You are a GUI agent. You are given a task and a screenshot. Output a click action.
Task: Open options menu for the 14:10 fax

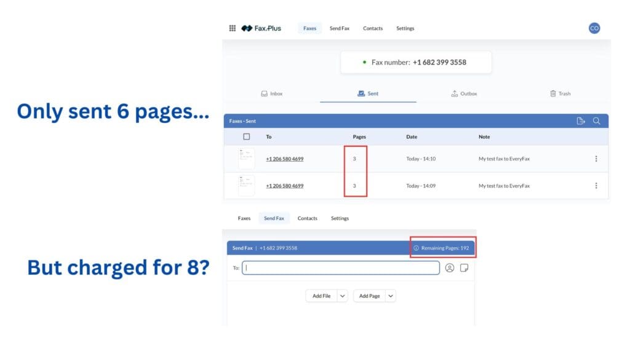click(x=596, y=159)
